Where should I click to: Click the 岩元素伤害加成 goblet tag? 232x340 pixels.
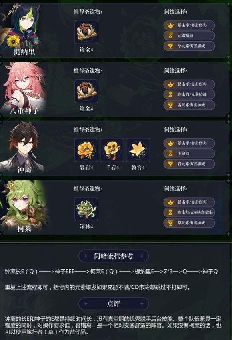pyautogui.click(x=189, y=164)
